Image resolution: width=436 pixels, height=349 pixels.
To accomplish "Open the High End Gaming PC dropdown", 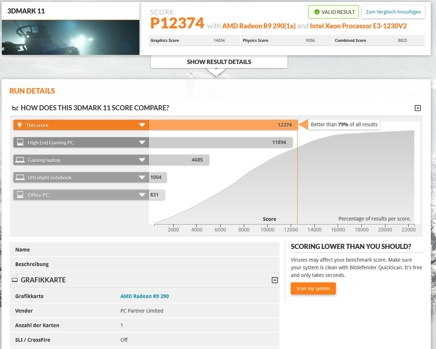I will (142, 143).
